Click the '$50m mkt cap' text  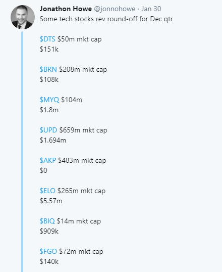80,39
